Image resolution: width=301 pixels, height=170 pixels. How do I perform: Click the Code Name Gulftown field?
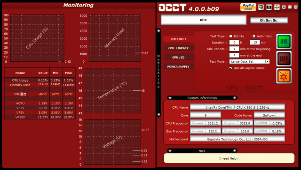point(269,115)
